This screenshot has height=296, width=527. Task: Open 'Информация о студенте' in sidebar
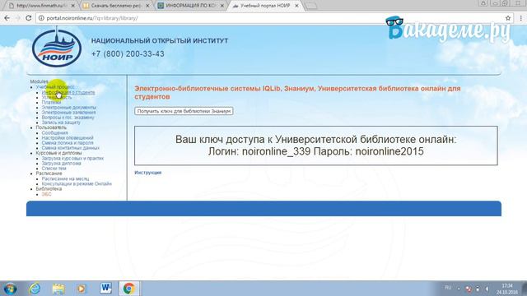coord(68,92)
